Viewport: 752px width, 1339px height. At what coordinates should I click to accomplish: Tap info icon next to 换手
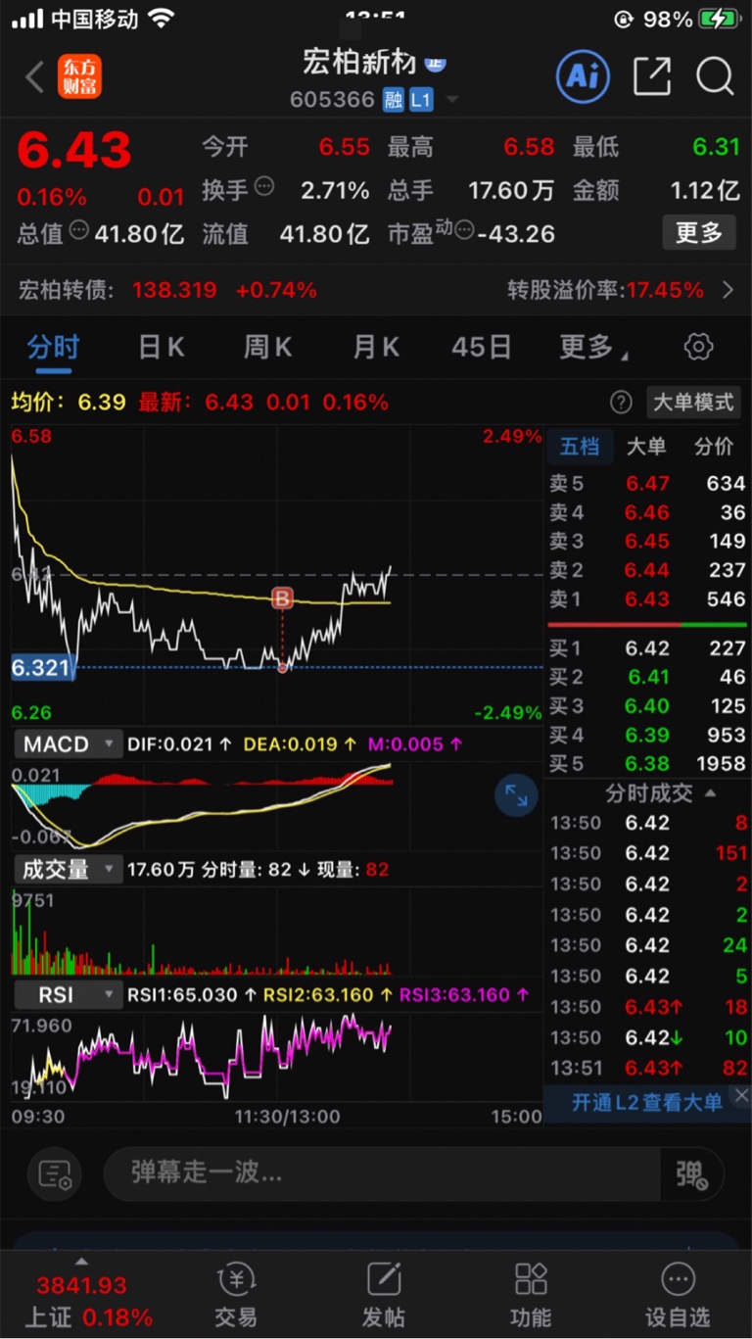click(263, 187)
